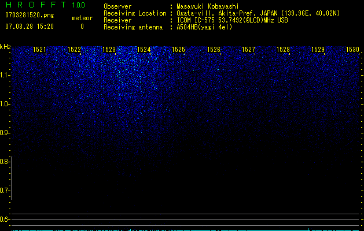Click the observer name Masayuki Kobayashi
Image resolution: width=364 pixels, height=231 pixels.
point(208,6)
